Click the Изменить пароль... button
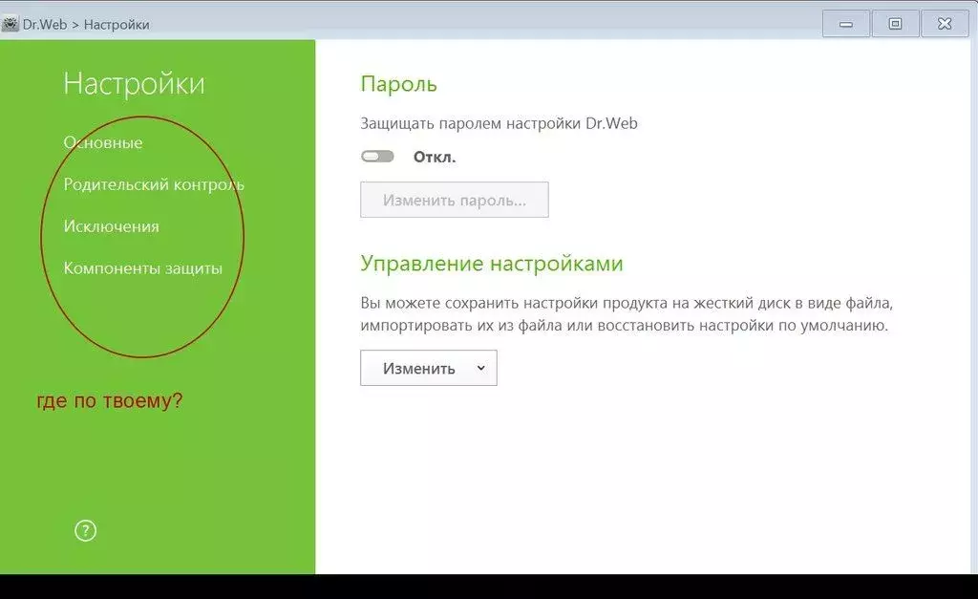The image size is (978, 599). tap(454, 200)
